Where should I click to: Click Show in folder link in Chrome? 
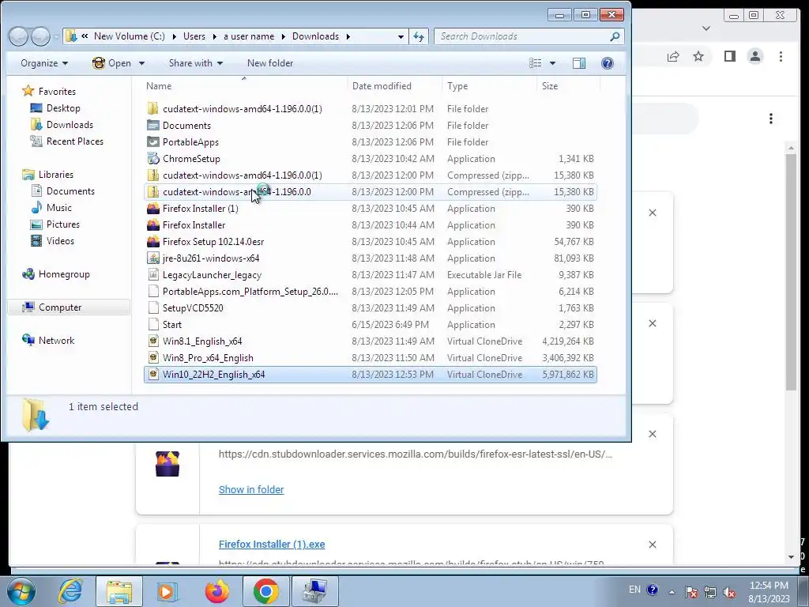coord(251,489)
